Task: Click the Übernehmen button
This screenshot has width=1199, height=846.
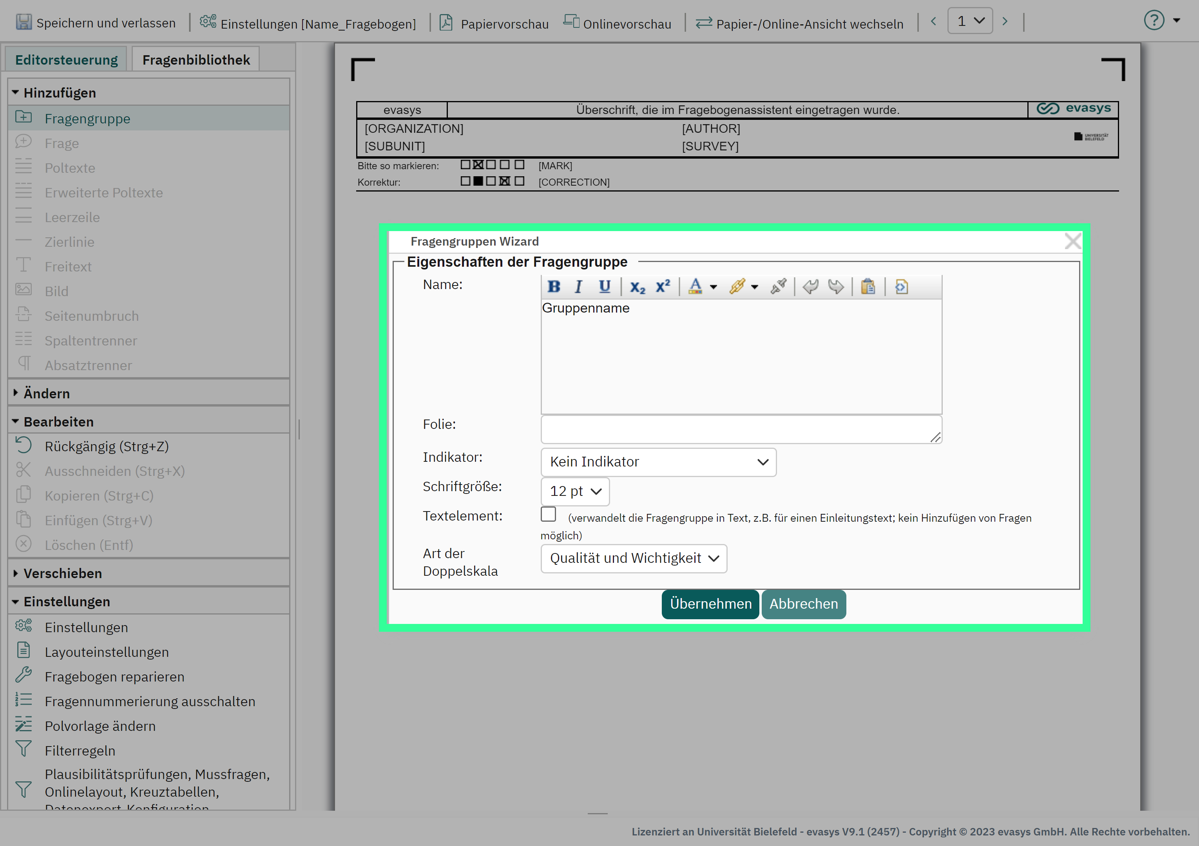Action: (710, 604)
